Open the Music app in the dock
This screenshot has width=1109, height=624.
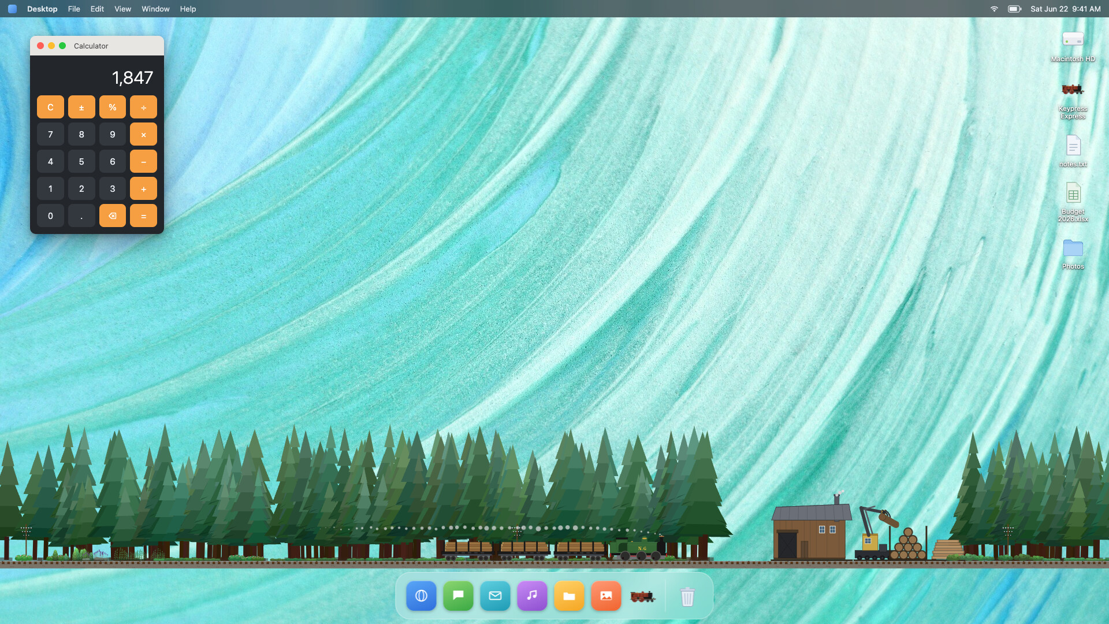click(x=532, y=596)
